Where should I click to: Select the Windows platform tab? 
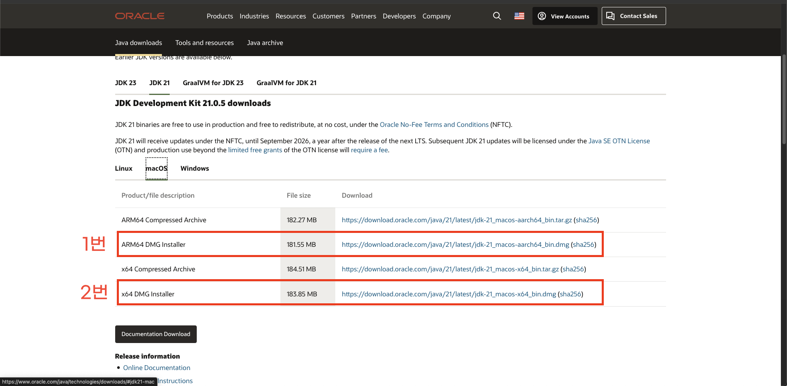click(195, 168)
